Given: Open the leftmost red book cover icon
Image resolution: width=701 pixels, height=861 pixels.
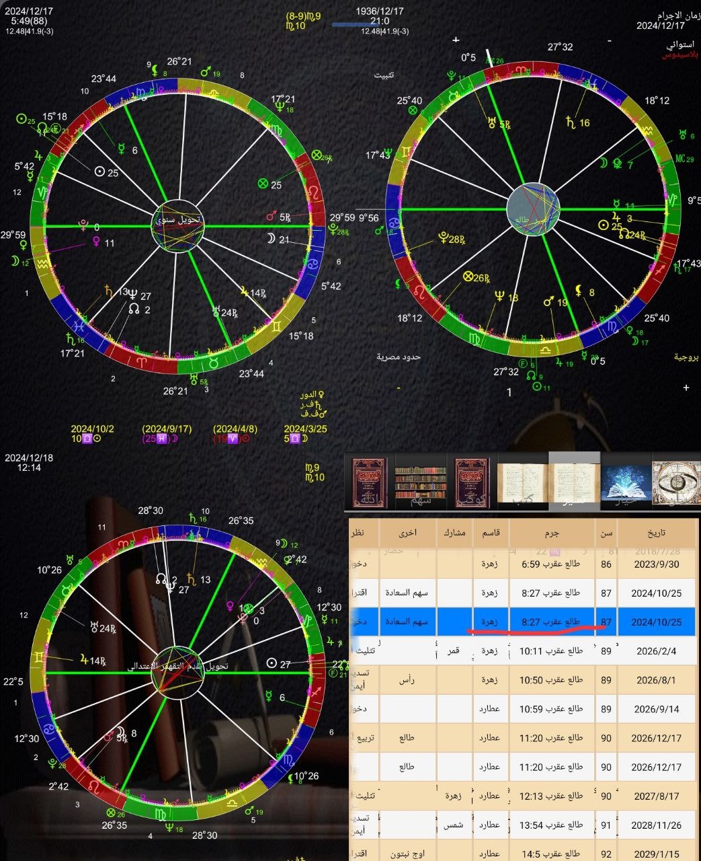Looking at the screenshot, I should coord(369,483).
